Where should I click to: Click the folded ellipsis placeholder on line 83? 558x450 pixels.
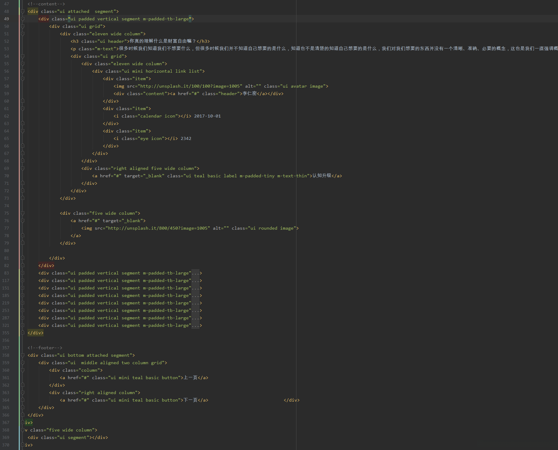pos(195,273)
